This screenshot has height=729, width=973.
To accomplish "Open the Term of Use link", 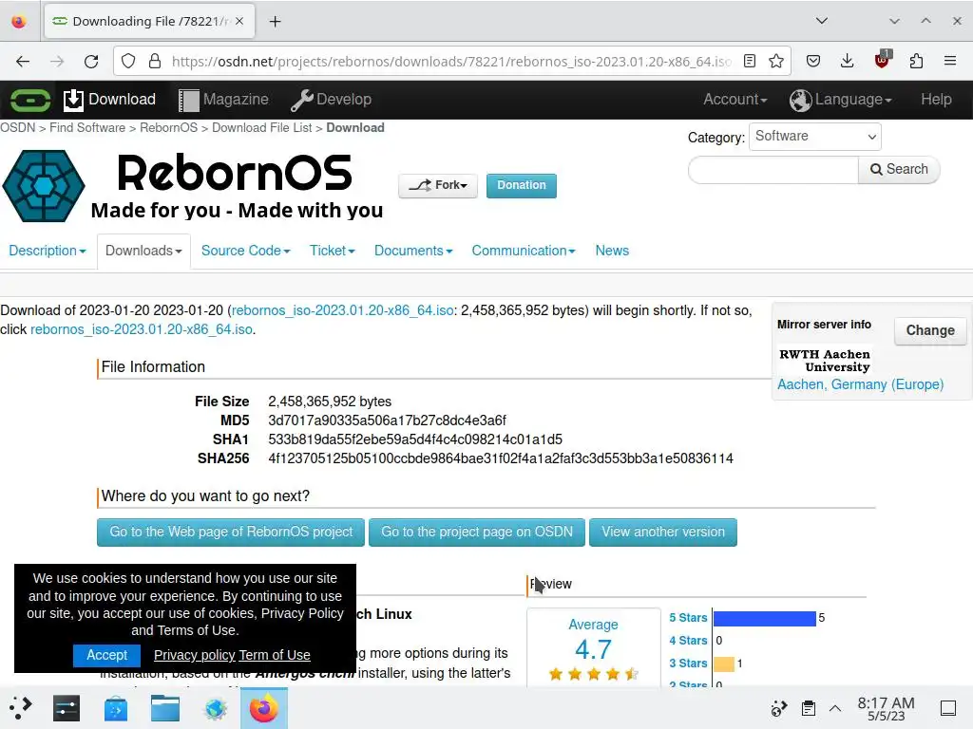I will pos(275,655).
